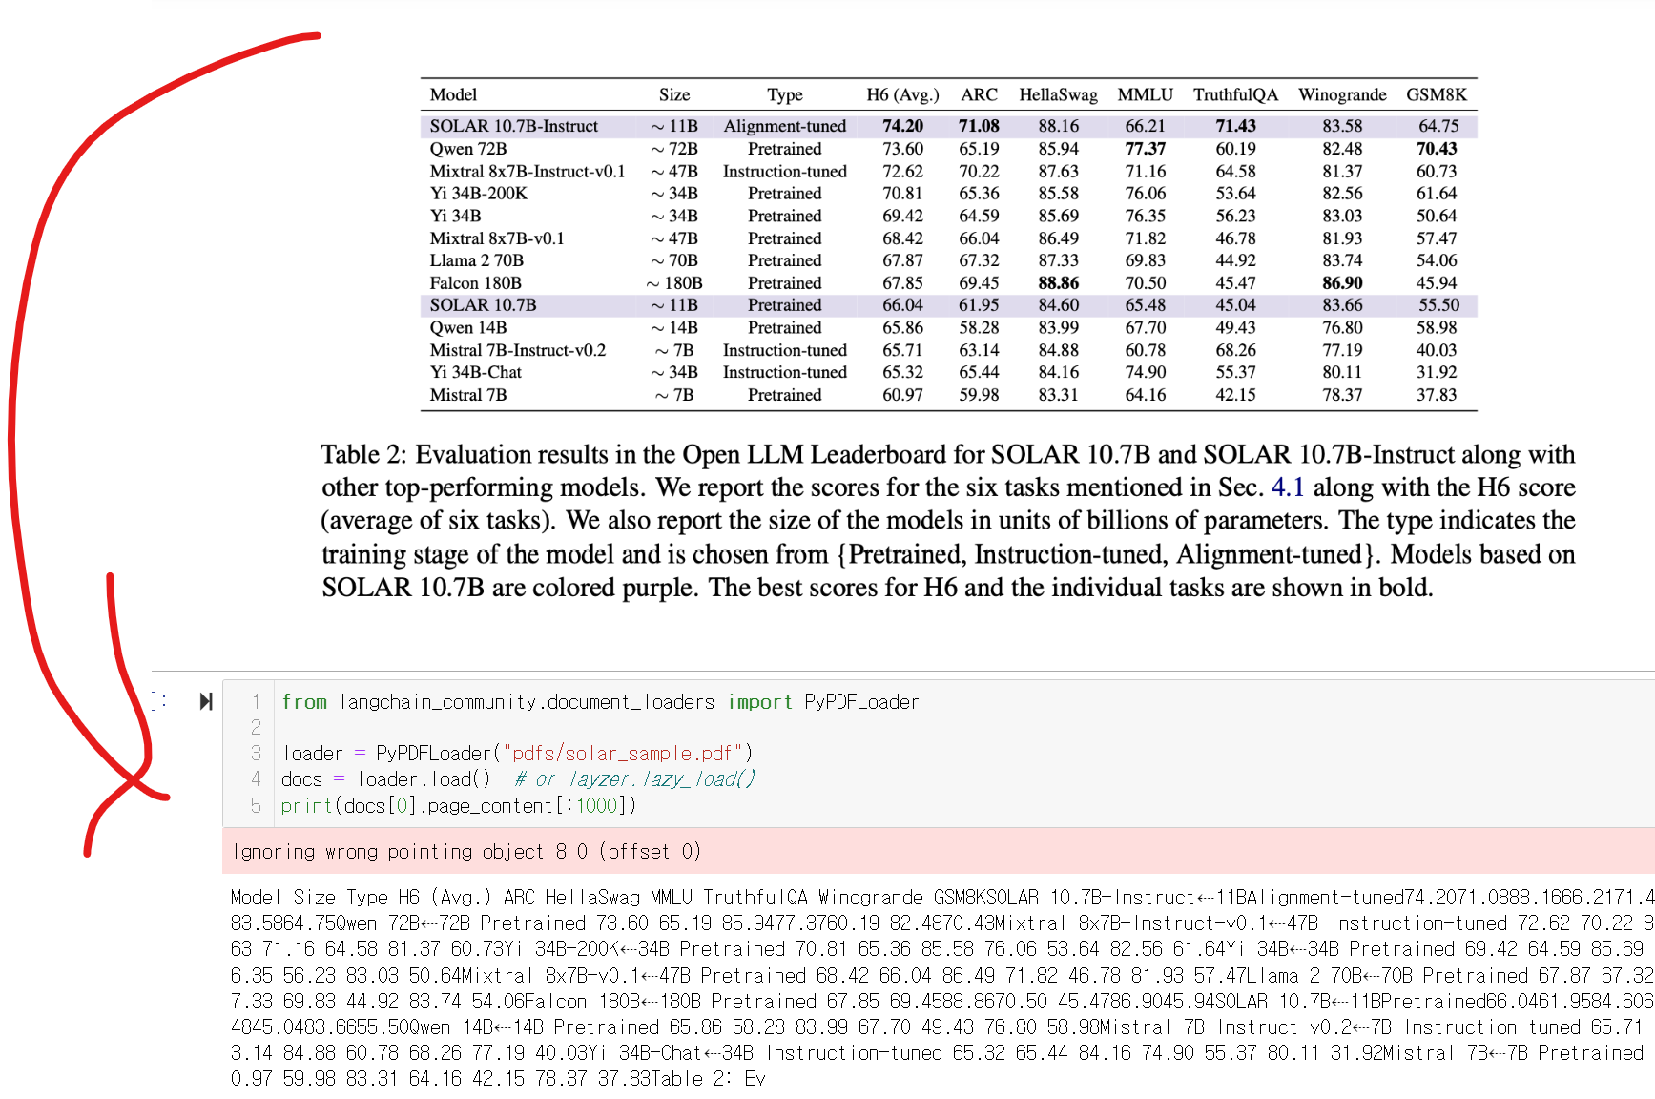Click the 'H6 (Avg.)' column header
This screenshot has height=1099, width=1655.
[902, 94]
